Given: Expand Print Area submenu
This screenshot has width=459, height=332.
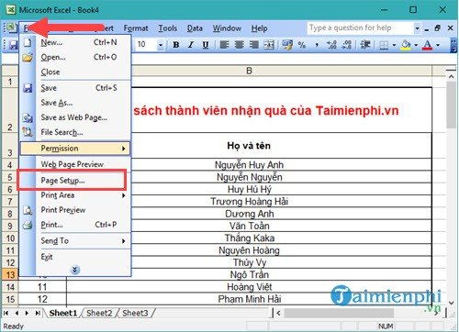Looking at the screenshot, I should coord(75,195).
